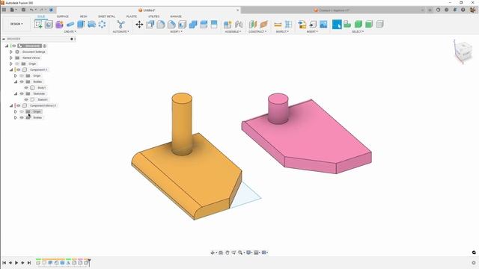Open the Select menu label
Viewport: 479px width, 269px height.
pyautogui.click(x=358, y=31)
